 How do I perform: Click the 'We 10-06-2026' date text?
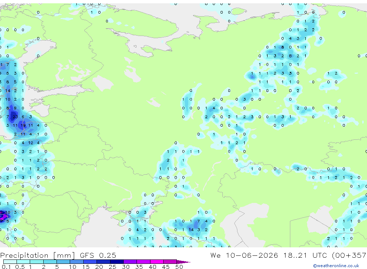click(244, 255)
